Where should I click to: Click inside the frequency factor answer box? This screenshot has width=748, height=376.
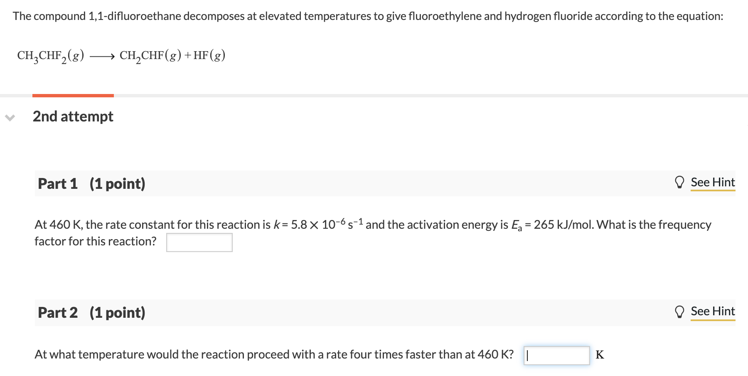click(x=199, y=242)
